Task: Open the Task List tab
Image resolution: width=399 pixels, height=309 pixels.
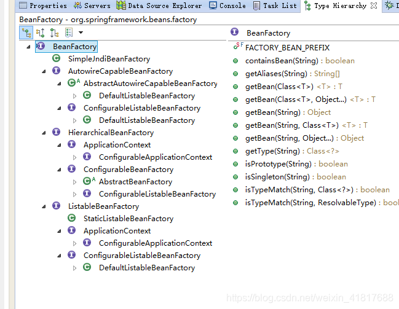Action: tap(275, 6)
